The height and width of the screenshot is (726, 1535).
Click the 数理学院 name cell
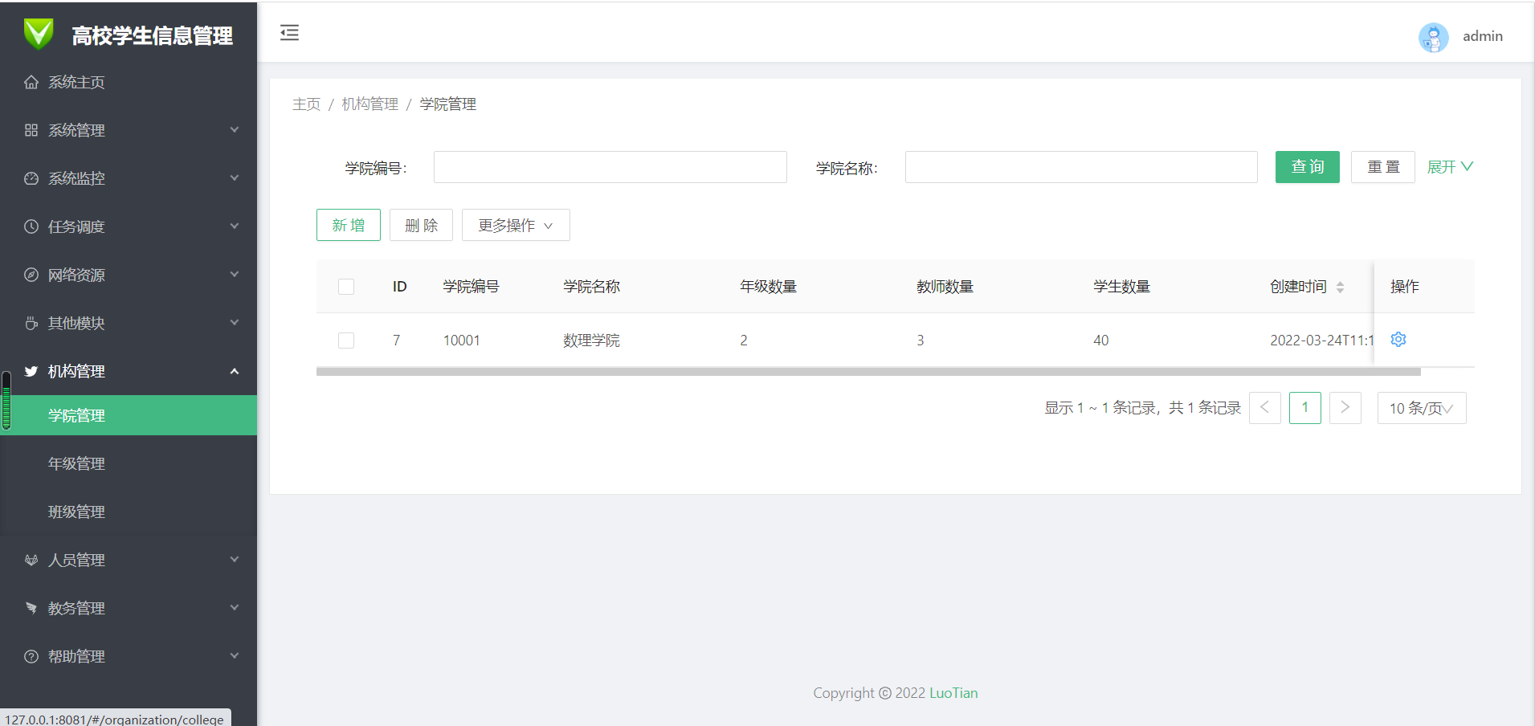(591, 341)
